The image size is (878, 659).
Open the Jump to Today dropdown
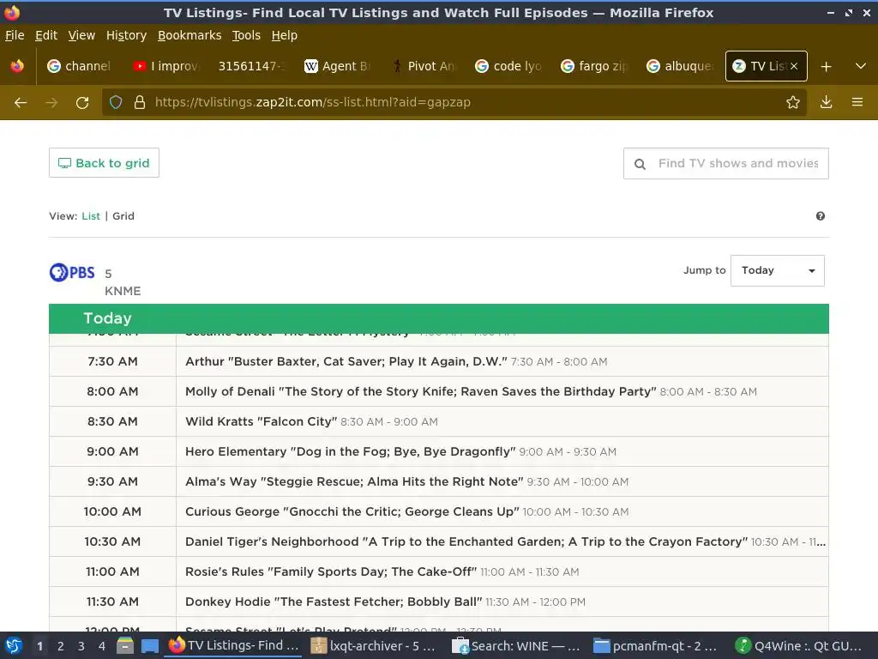pos(777,270)
